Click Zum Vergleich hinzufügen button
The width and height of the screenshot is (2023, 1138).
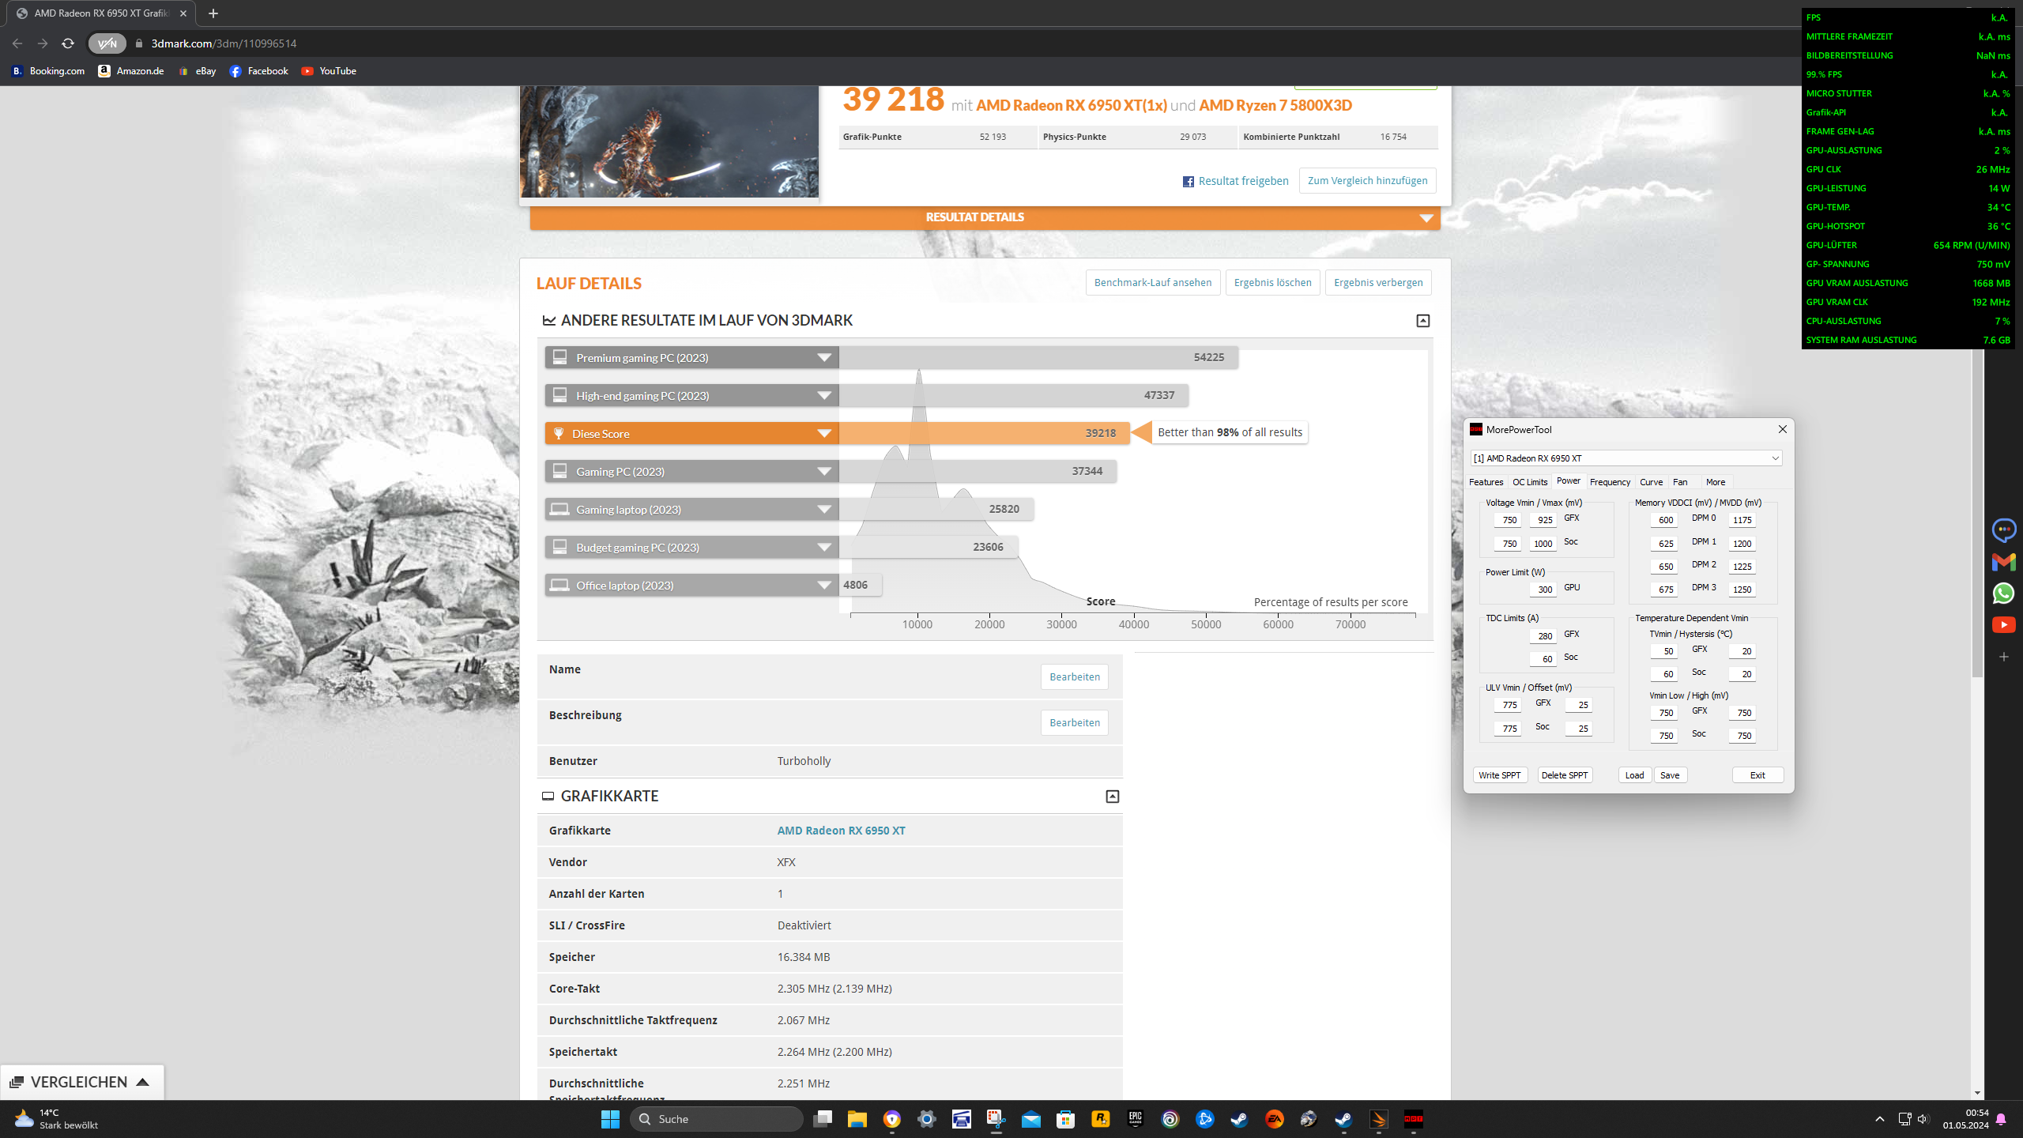[1367, 181]
